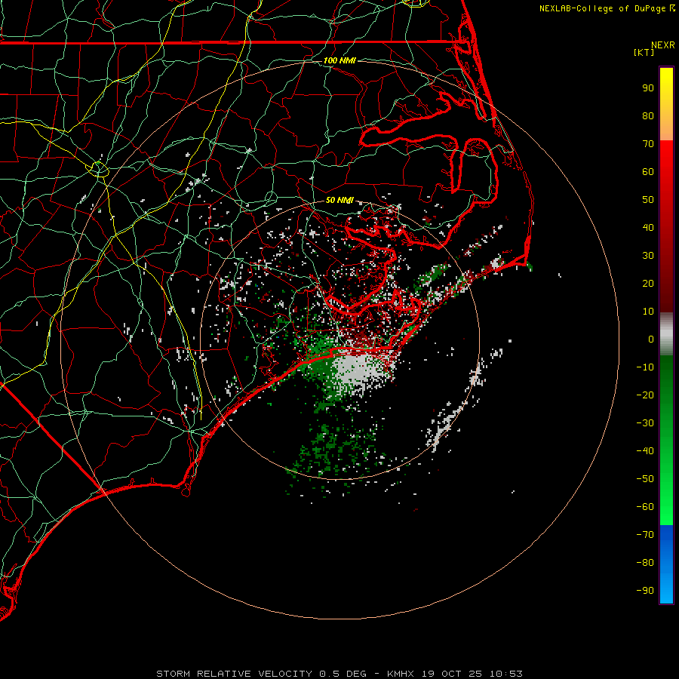The image size is (679, 679).
Task: Click the 70 value on the velocity scale
Action: (x=648, y=144)
